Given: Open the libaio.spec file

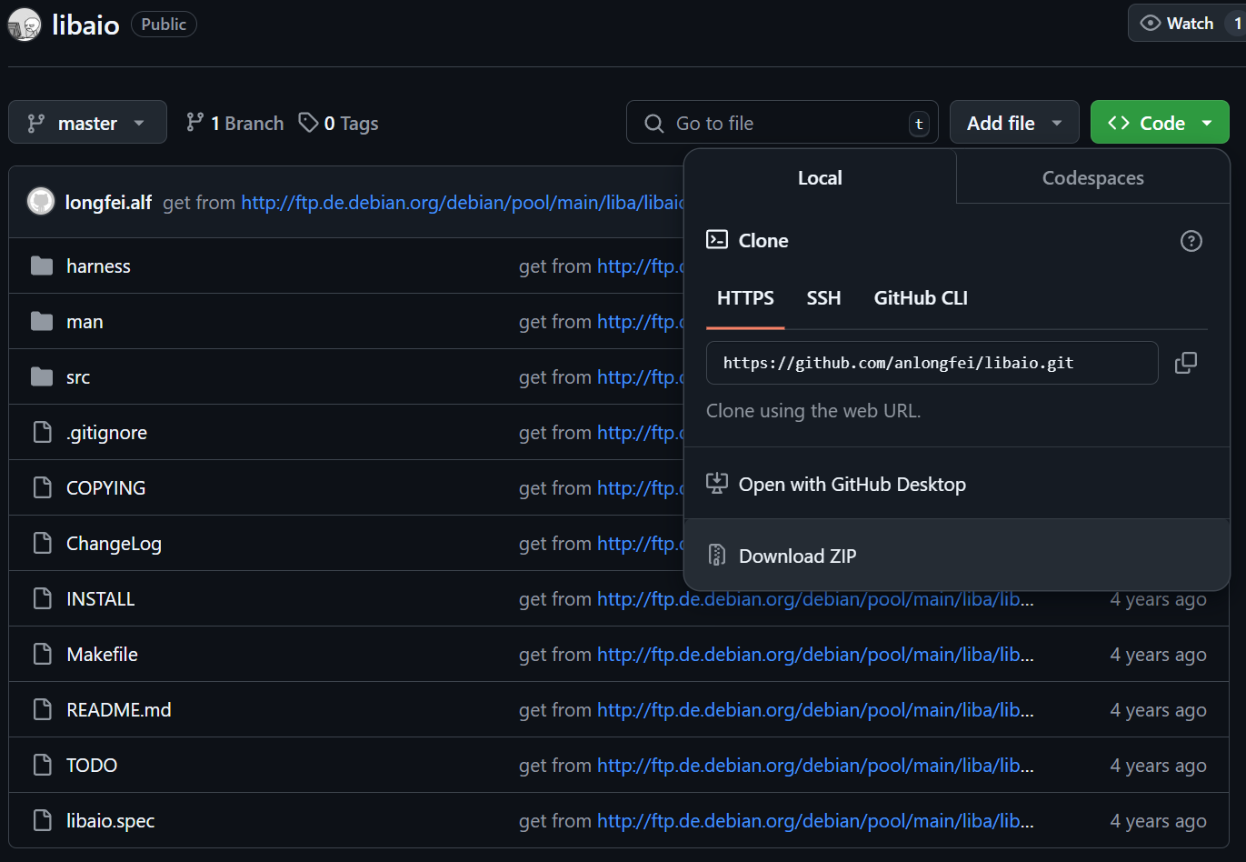Looking at the screenshot, I should 110,820.
